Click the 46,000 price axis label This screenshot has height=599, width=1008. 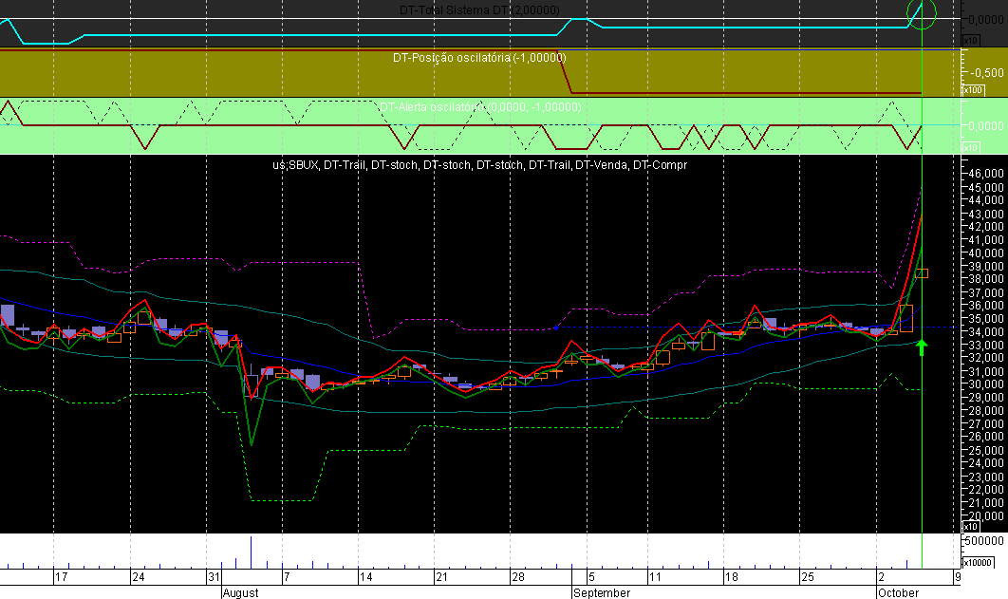point(987,174)
